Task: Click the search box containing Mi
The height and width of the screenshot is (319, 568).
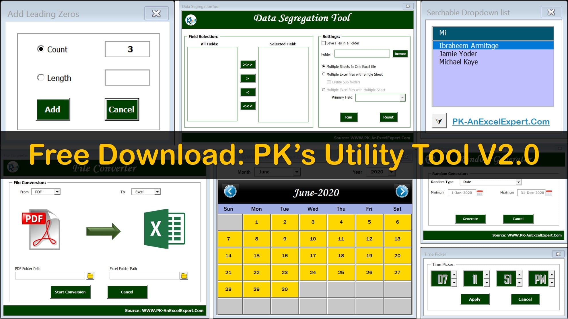Action: [493, 33]
